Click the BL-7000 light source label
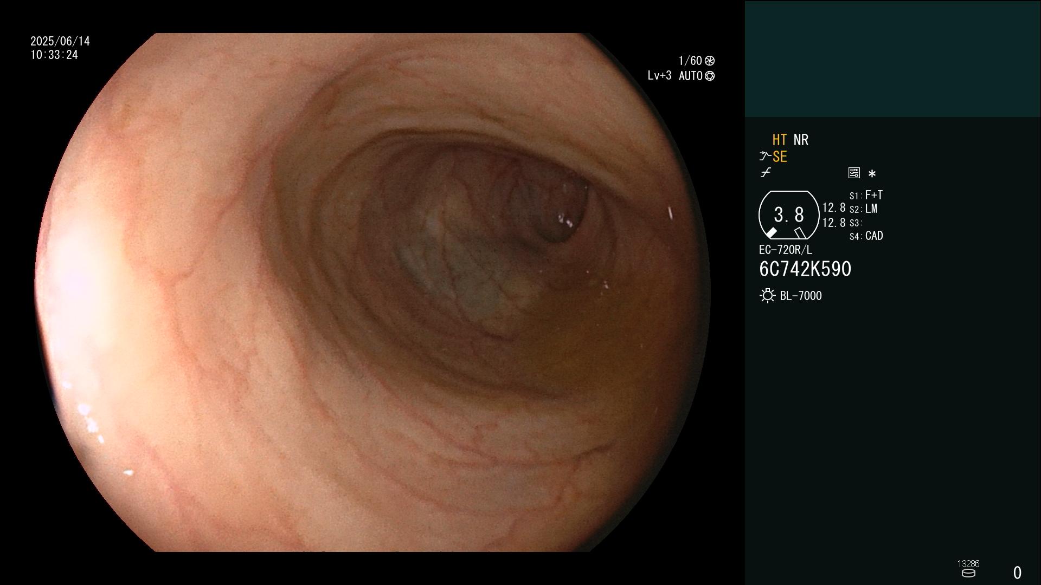 tap(801, 296)
